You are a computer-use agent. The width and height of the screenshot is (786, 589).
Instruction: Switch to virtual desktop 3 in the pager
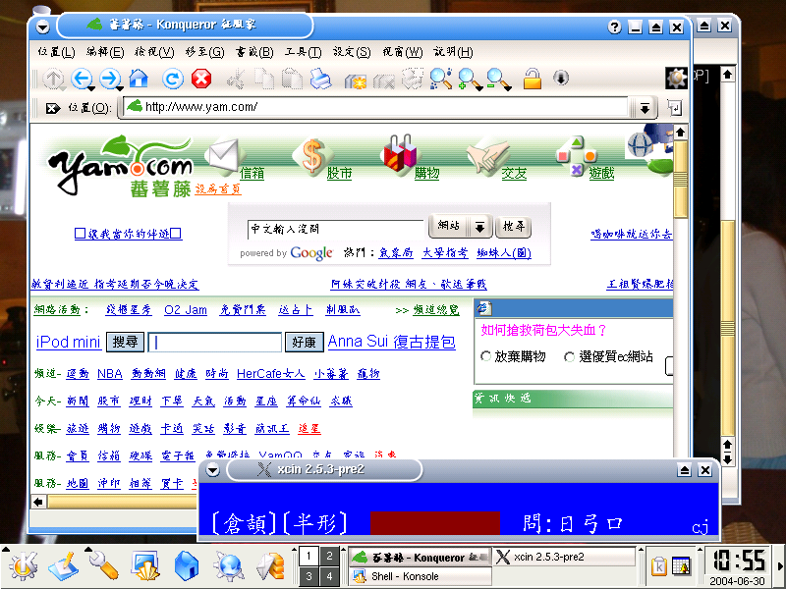(309, 576)
